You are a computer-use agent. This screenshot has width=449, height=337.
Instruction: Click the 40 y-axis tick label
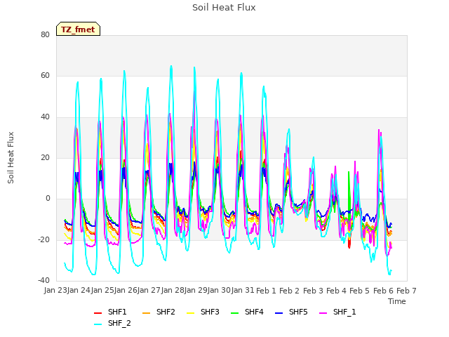click(x=45, y=117)
